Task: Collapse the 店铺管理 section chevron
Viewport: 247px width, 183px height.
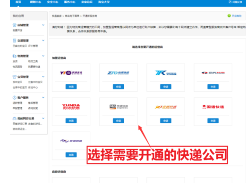Action: pyautogui.click(x=43, y=25)
